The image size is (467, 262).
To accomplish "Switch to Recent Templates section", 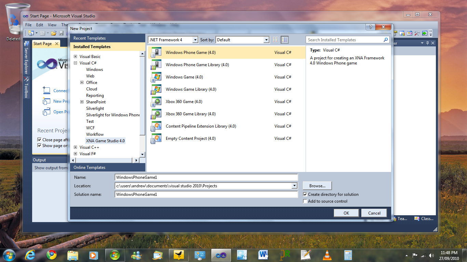I will click(108, 38).
